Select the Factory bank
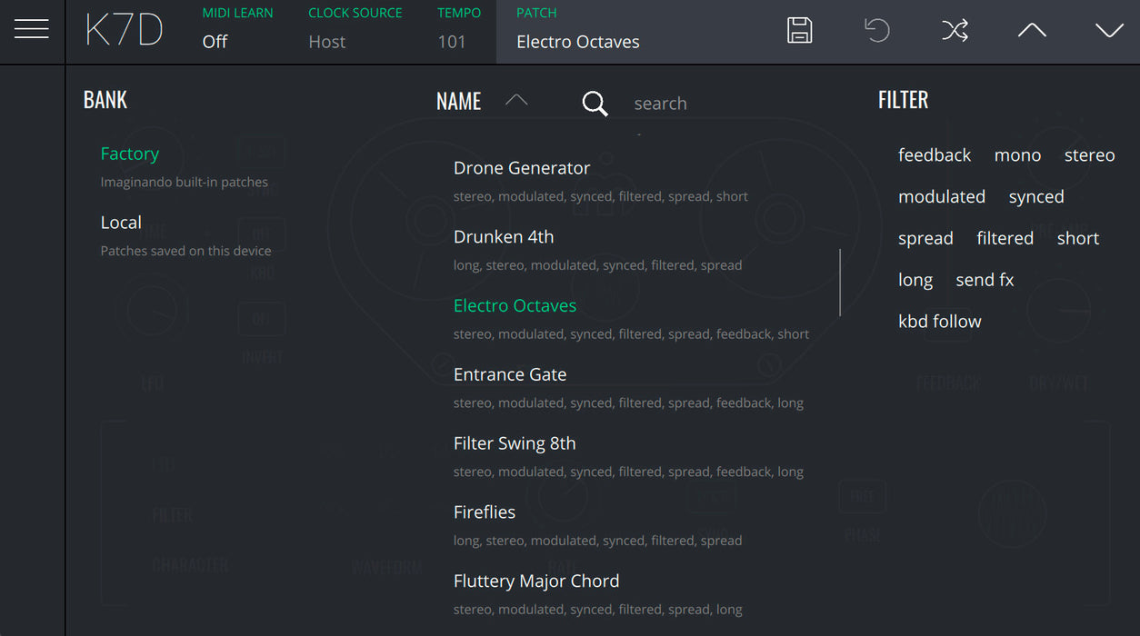 coord(129,154)
